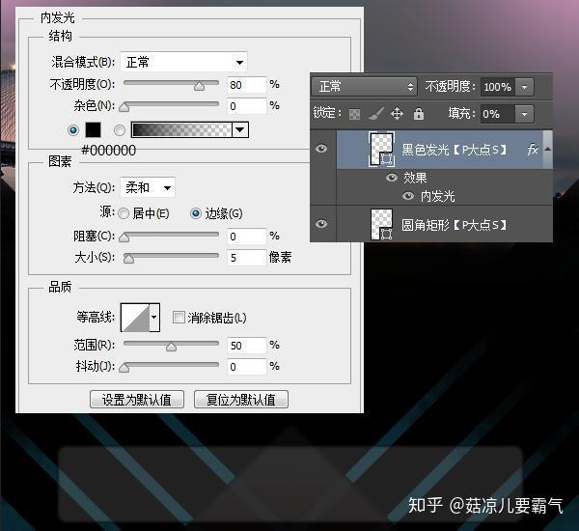This screenshot has width=579, height=531.
Task: Click 设置为默认值 button
Action: pyautogui.click(x=137, y=400)
